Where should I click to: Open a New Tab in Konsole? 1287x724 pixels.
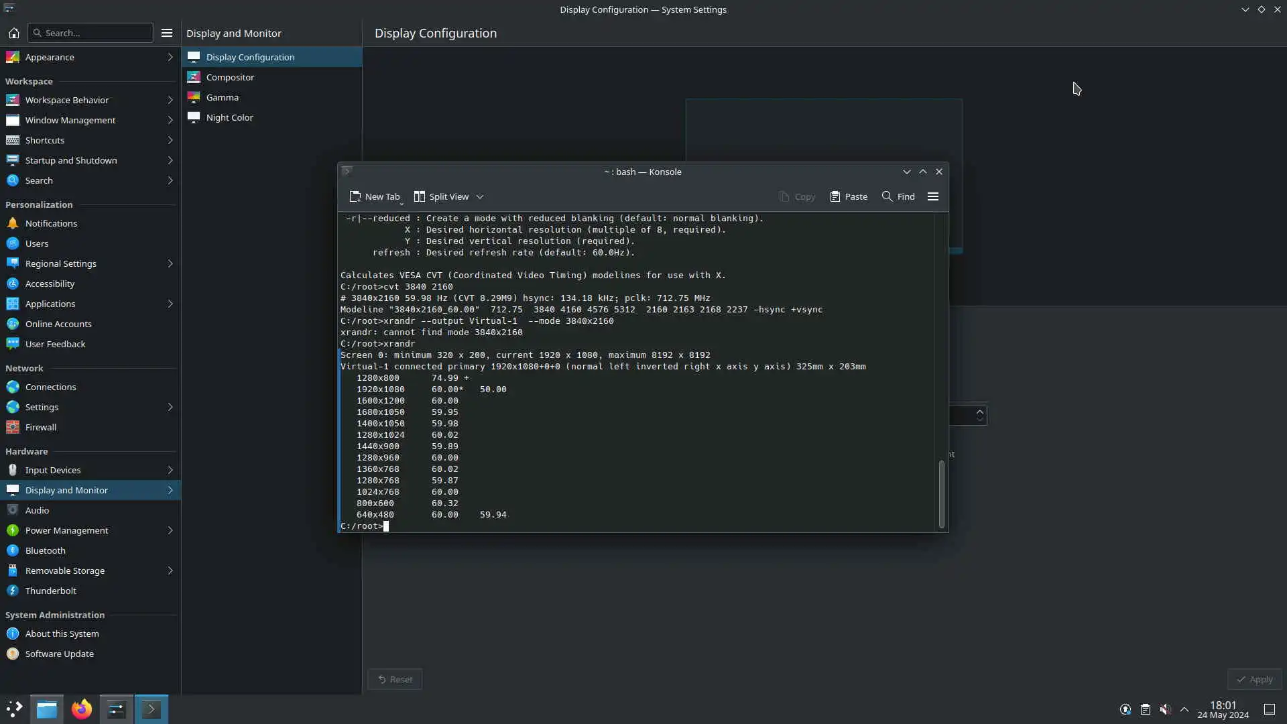[x=374, y=196]
